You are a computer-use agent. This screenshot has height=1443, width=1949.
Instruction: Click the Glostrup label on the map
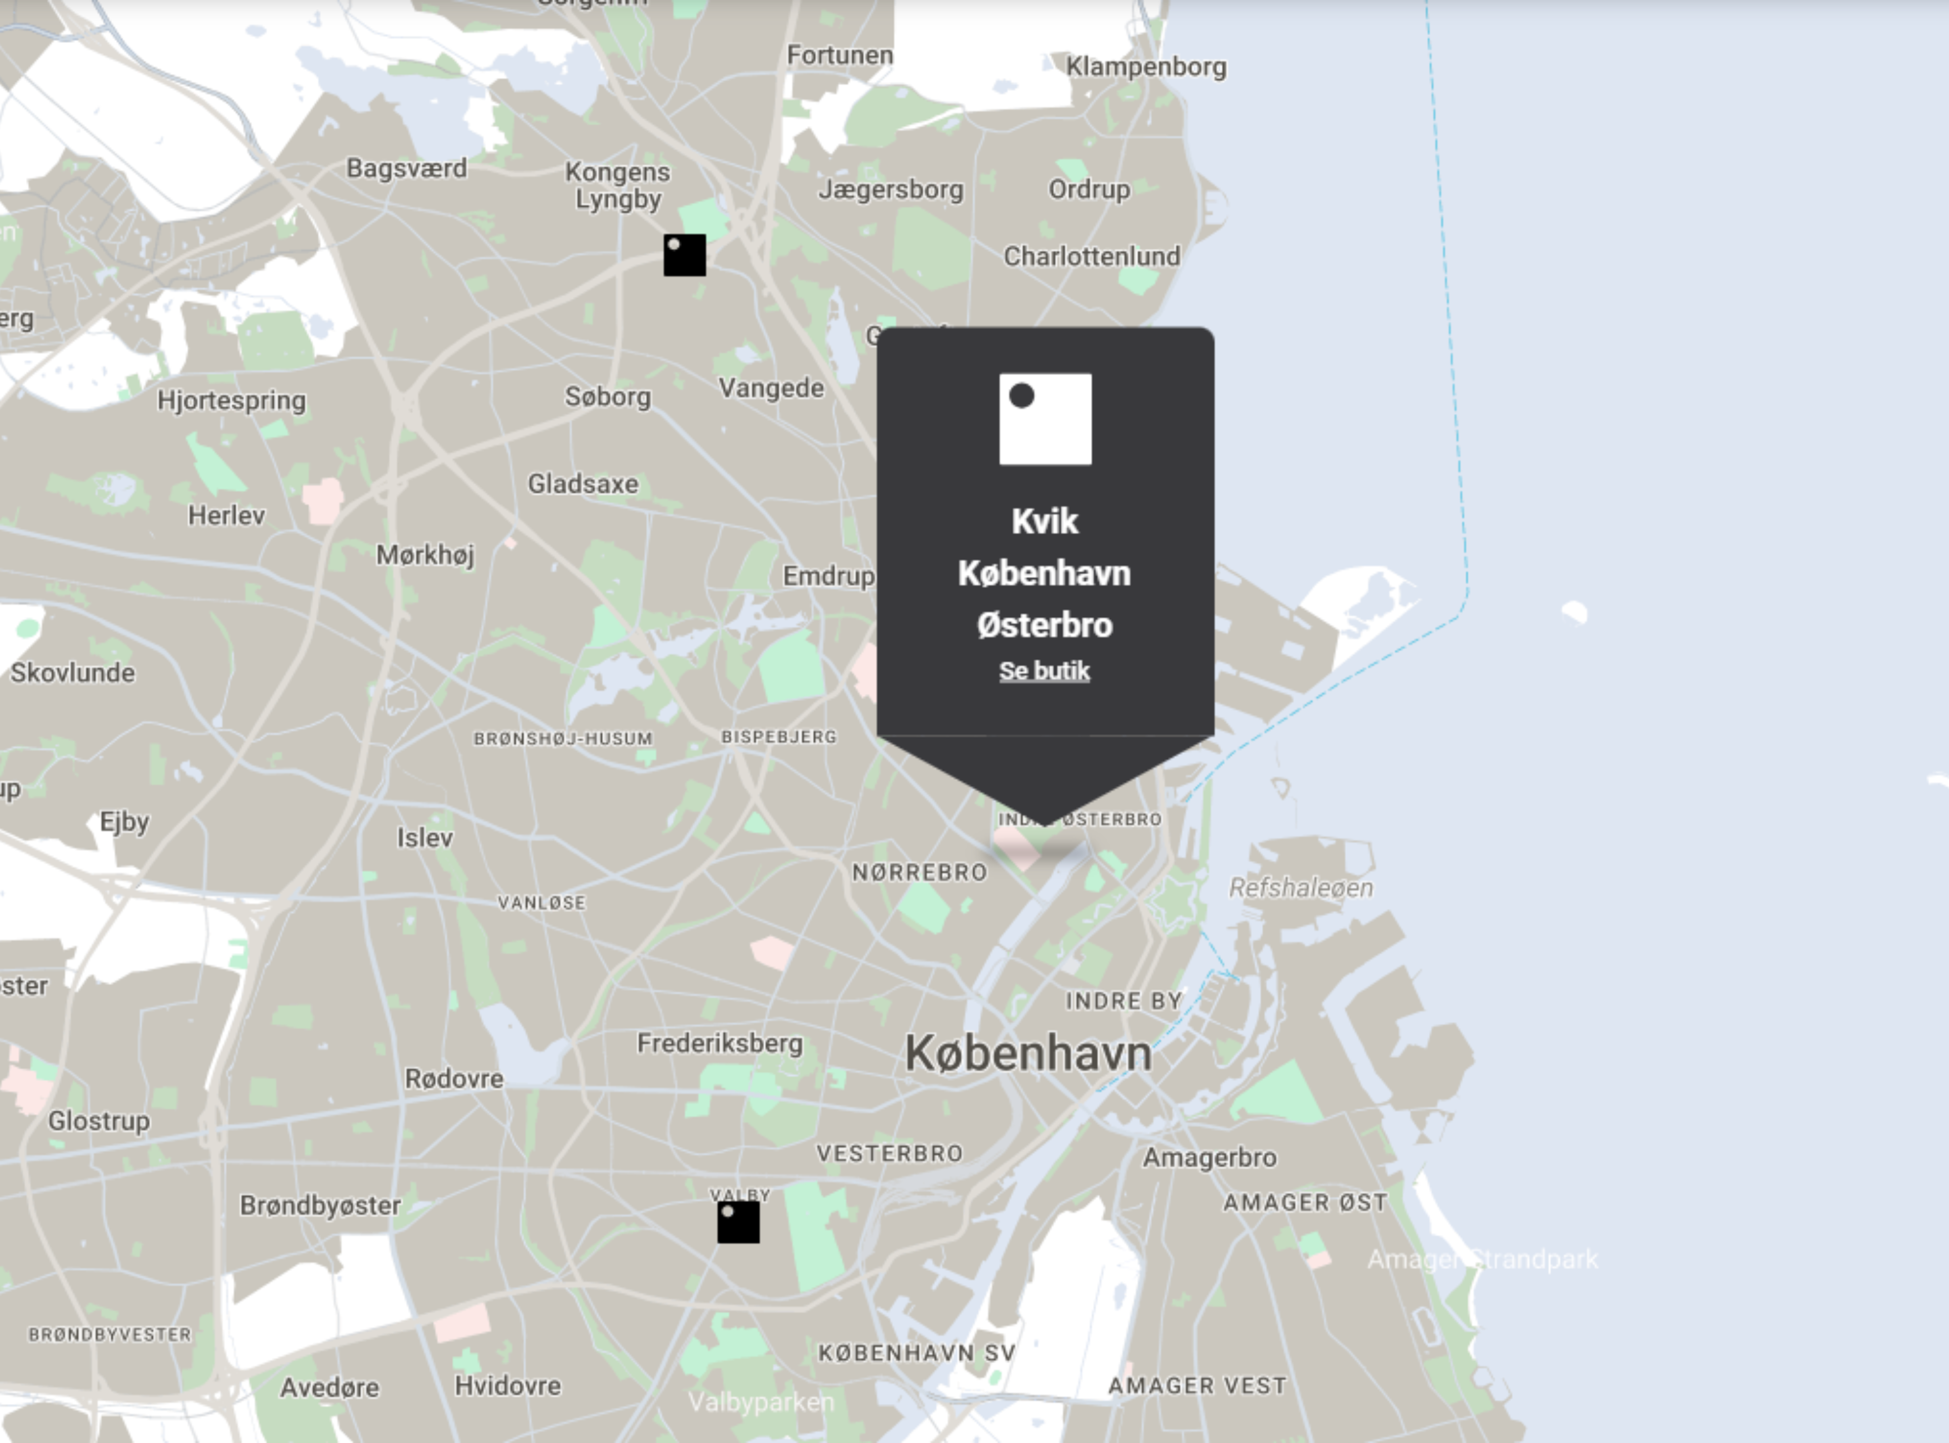click(98, 1121)
